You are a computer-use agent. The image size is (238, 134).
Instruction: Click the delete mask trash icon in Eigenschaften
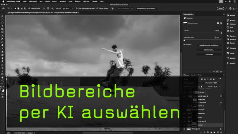coord(221,71)
